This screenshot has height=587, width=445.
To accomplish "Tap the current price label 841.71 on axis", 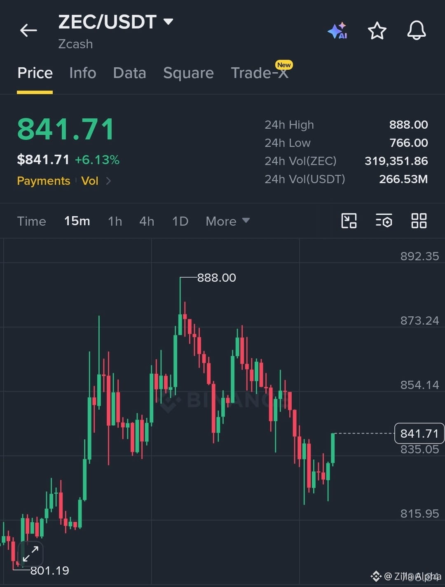I will [419, 433].
